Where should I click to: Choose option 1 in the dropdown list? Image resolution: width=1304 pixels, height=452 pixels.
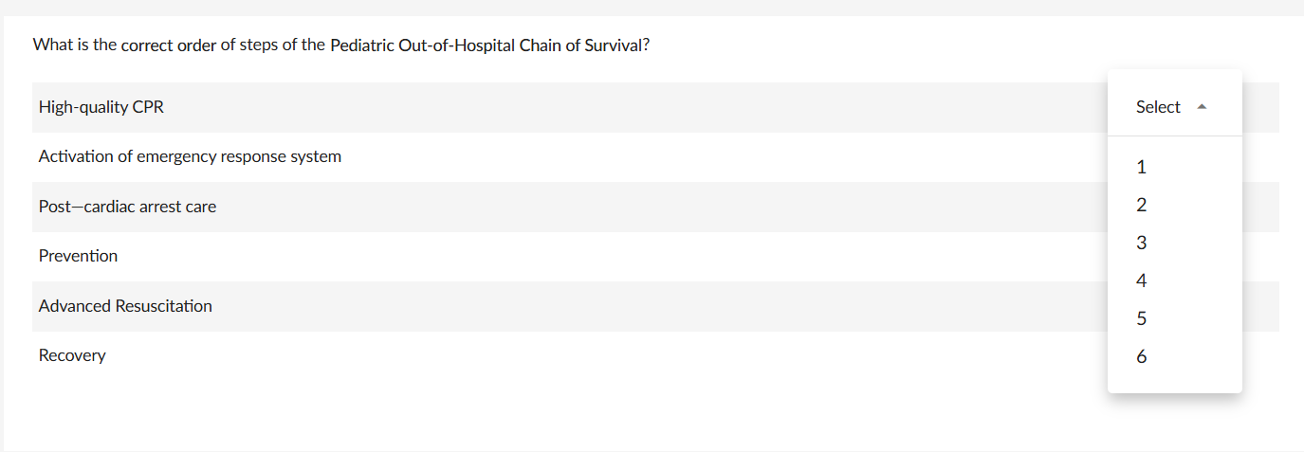click(x=1141, y=168)
